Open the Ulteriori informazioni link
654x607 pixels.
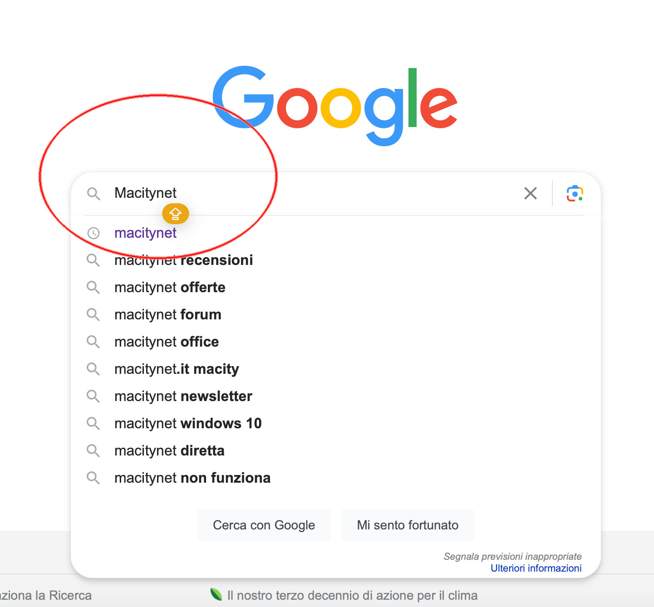click(536, 568)
